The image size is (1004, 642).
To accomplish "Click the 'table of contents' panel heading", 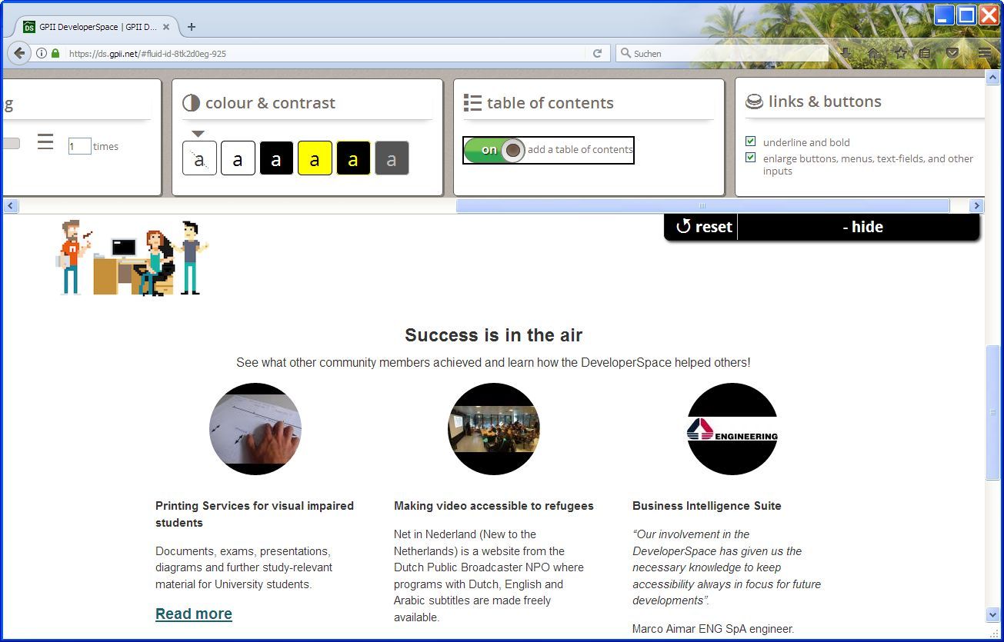I will (550, 103).
